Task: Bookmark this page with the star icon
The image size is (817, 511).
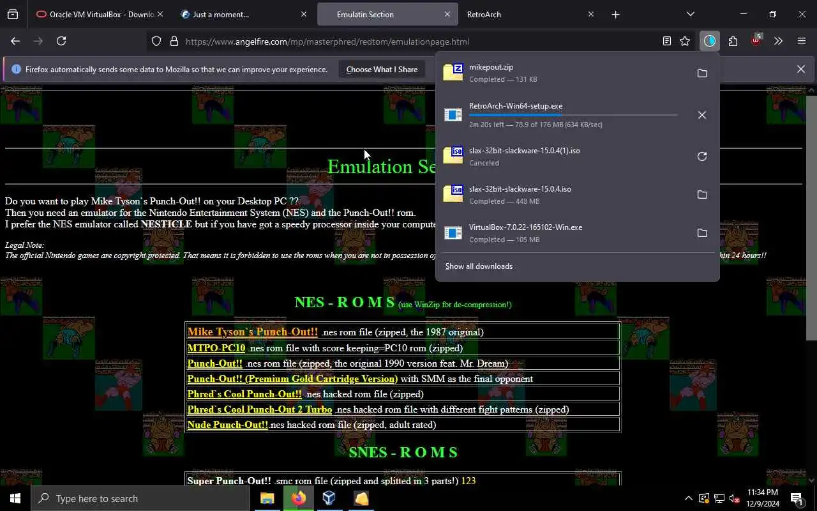Action: [685, 41]
